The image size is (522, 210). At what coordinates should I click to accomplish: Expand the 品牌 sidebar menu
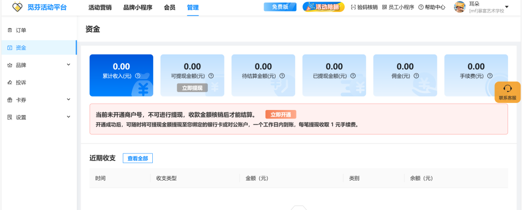[x=68, y=65]
